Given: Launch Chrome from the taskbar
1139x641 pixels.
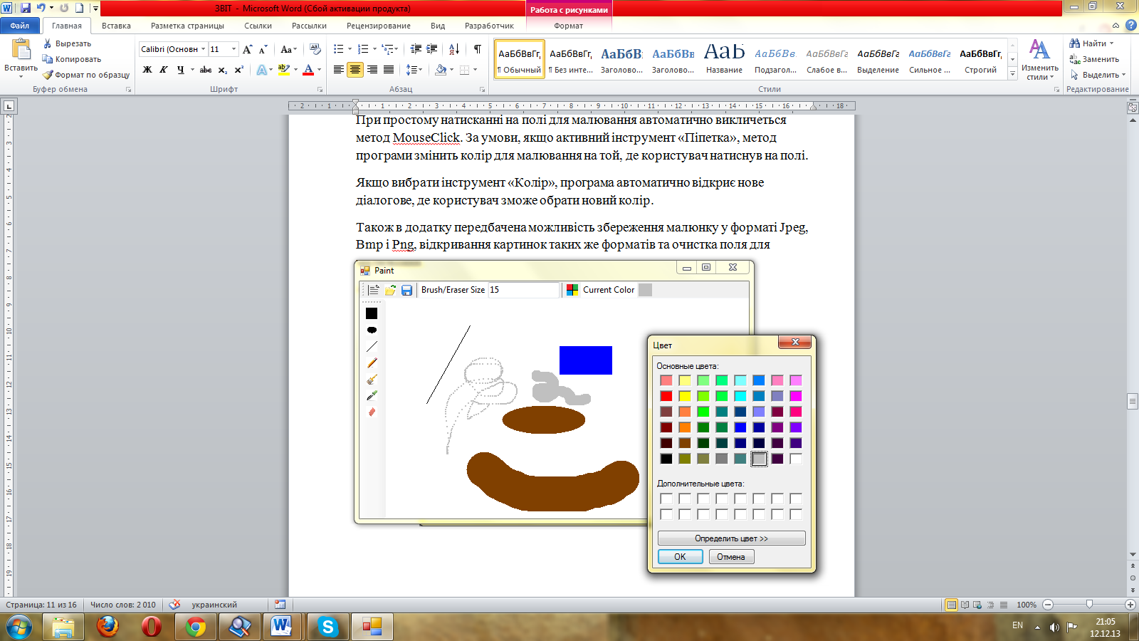Looking at the screenshot, I should coord(196,627).
